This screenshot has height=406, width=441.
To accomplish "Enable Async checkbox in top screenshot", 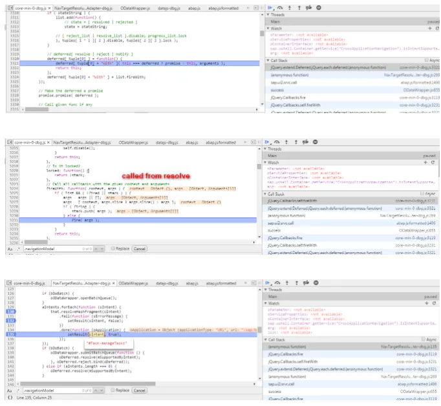I will coord(427,60).
